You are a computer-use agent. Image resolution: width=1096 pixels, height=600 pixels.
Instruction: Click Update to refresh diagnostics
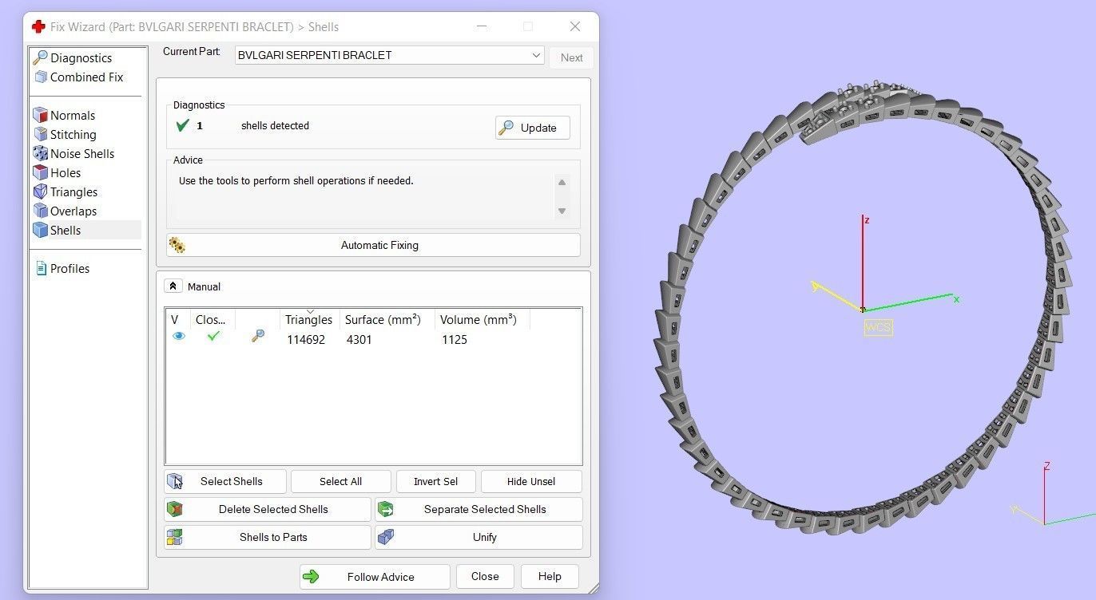pos(532,128)
